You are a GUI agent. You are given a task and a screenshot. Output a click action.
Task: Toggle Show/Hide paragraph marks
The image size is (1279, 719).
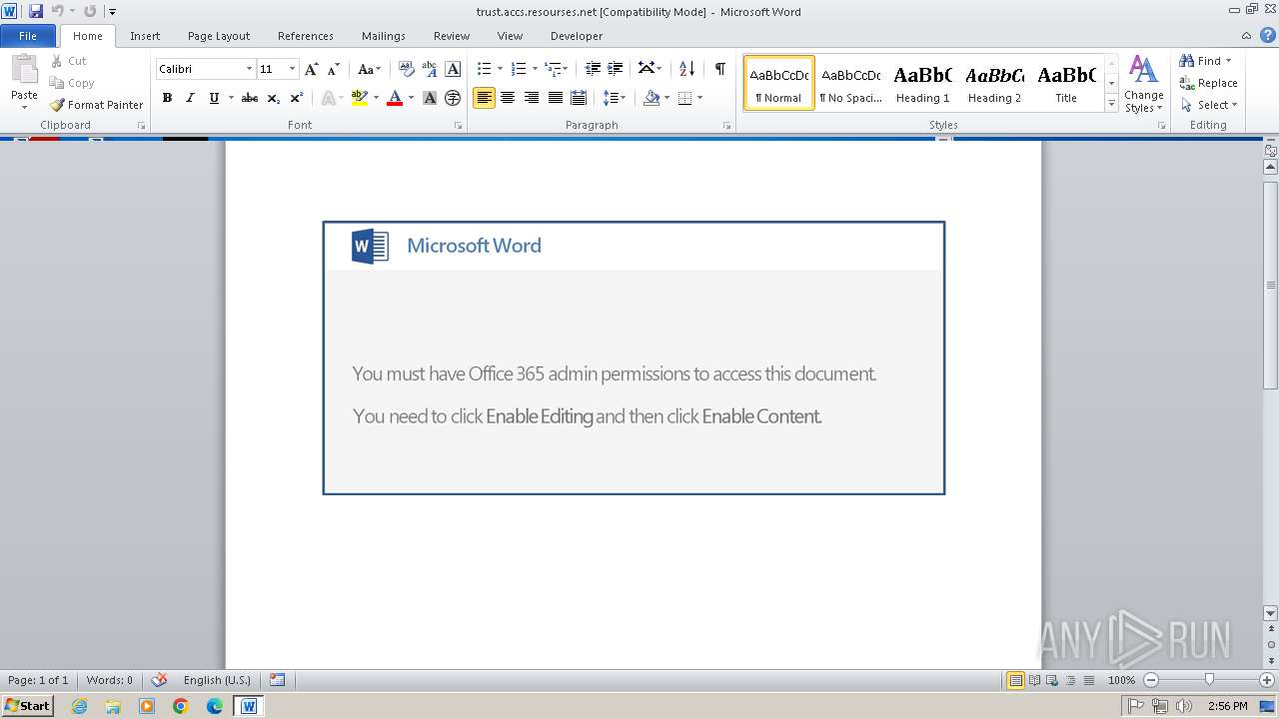click(719, 69)
